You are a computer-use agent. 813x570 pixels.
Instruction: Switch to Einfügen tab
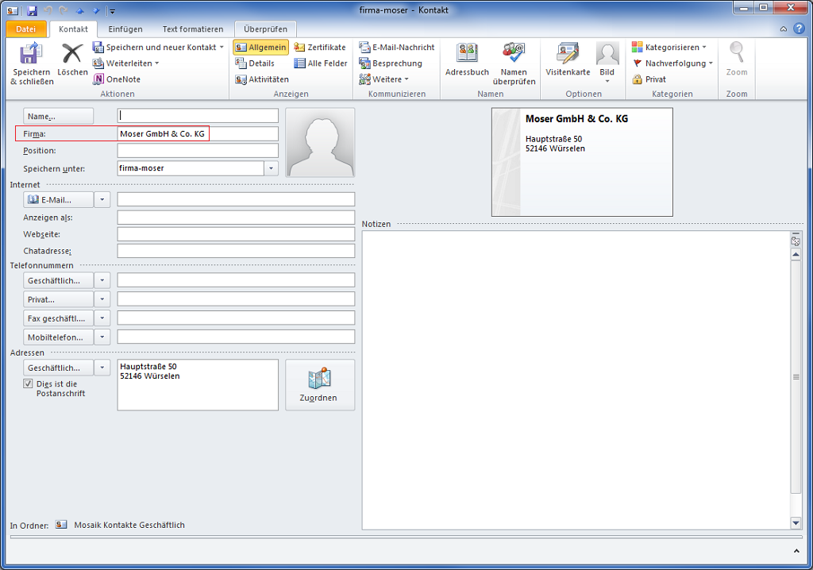(x=125, y=29)
